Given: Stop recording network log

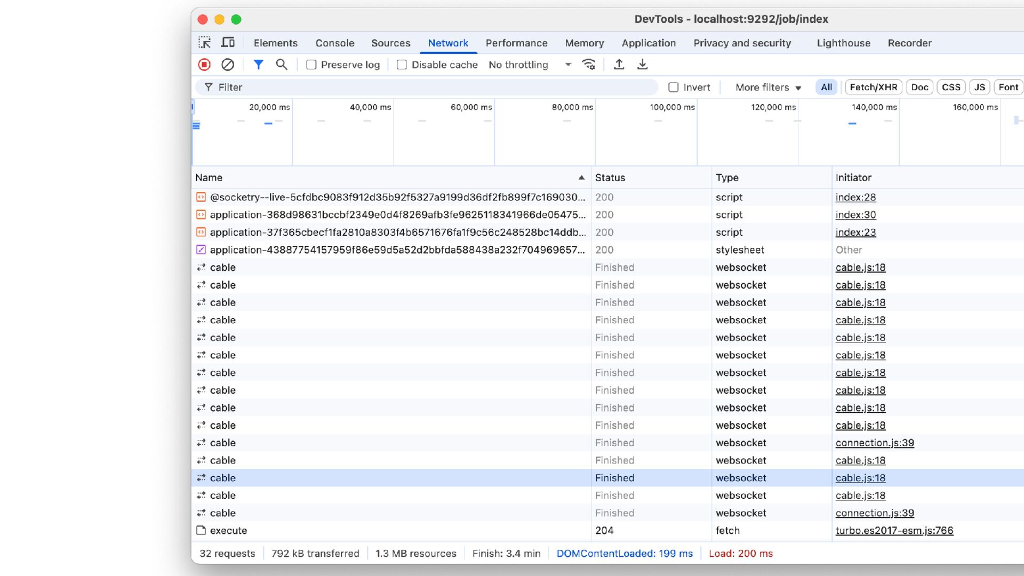Looking at the screenshot, I should tap(204, 65).
